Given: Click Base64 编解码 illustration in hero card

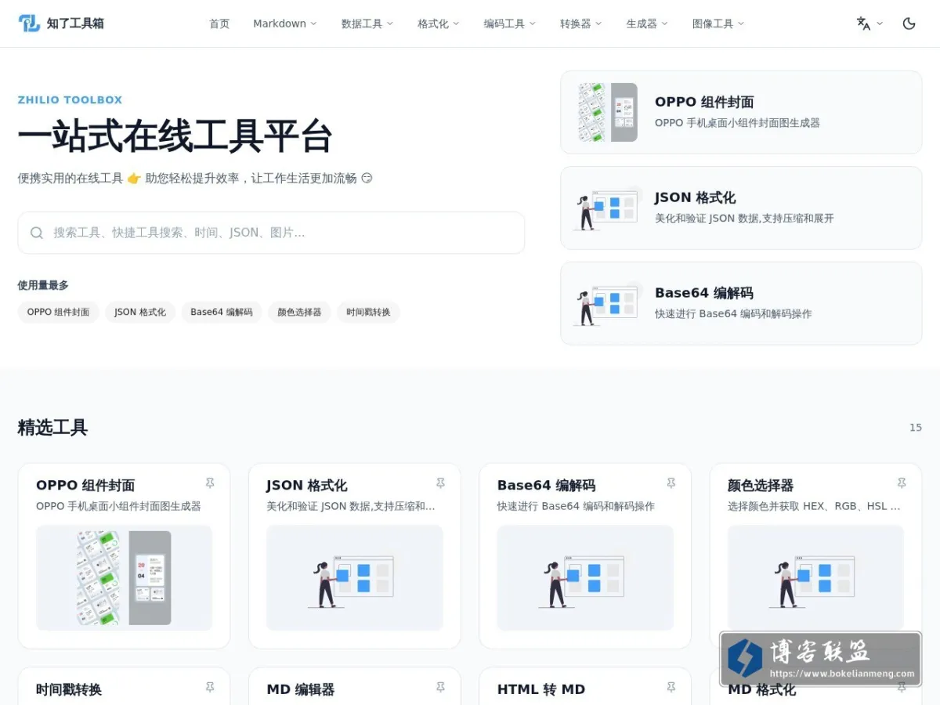Looking at the screenshot, I should pyautogui.click(x=608, y=303).
